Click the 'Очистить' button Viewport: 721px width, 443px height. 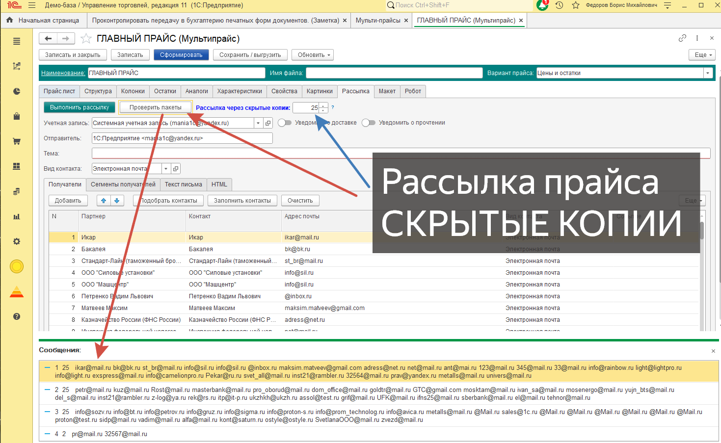(x=300, y=201)
